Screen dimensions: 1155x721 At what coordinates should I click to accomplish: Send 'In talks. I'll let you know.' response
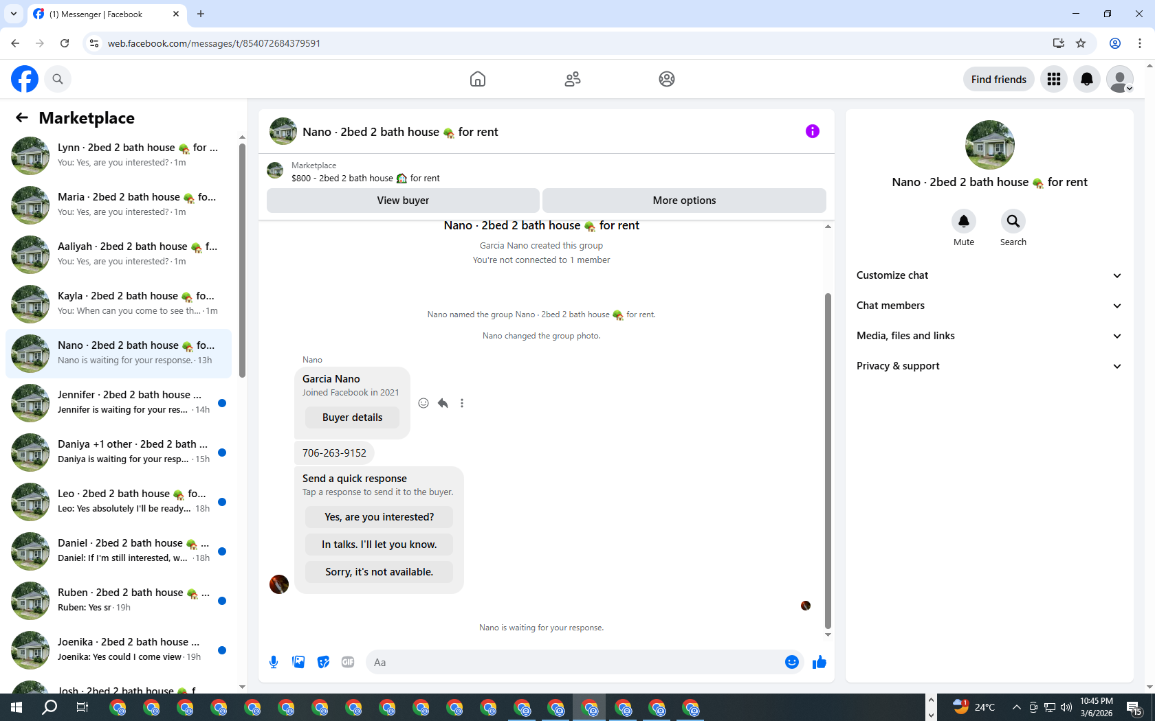[379, 545]
